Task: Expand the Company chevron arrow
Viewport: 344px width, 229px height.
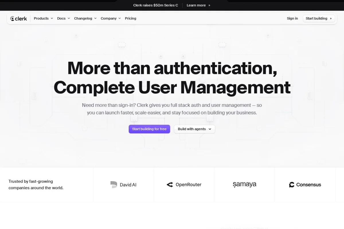Action: 120,18
